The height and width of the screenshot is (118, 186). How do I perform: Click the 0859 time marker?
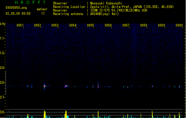point(161,25)
